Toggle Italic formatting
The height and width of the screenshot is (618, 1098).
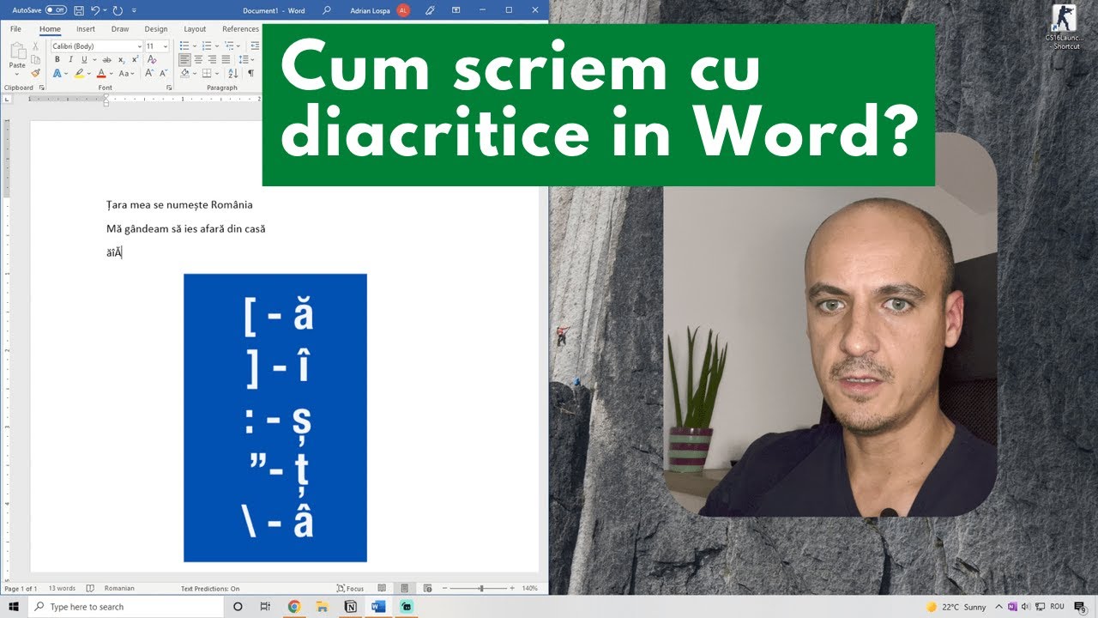70,59
